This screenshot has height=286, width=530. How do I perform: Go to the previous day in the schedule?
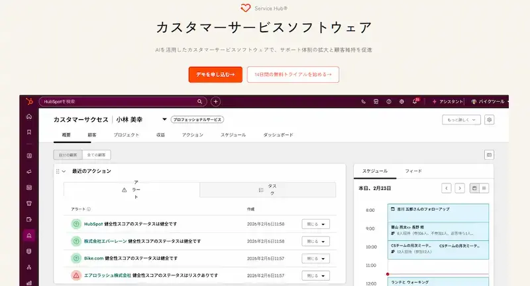click(x=446, y=189)
